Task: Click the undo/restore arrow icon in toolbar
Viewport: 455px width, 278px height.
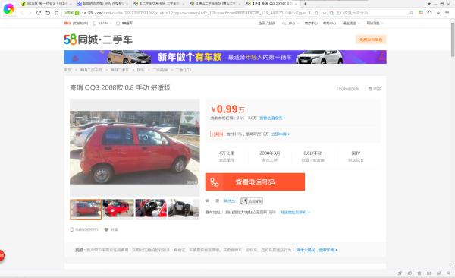Action: click(x=48, y=13)
